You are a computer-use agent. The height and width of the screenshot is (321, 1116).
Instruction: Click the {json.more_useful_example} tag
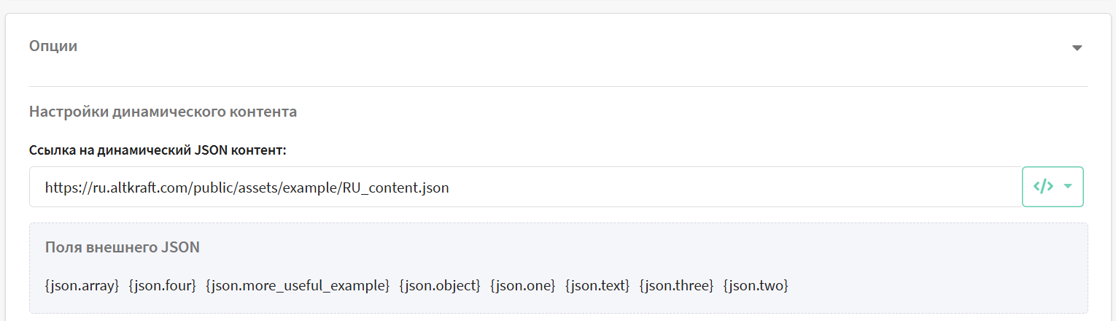click(x=298, y=285)
